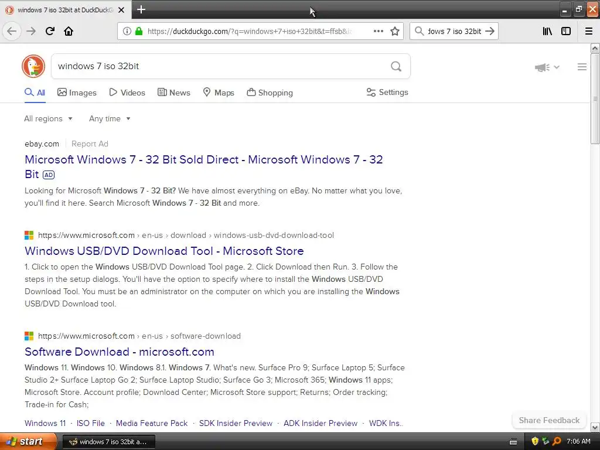Click the ebay.com ad source text
The image size is (600, 450).
[x=42, y=144]
